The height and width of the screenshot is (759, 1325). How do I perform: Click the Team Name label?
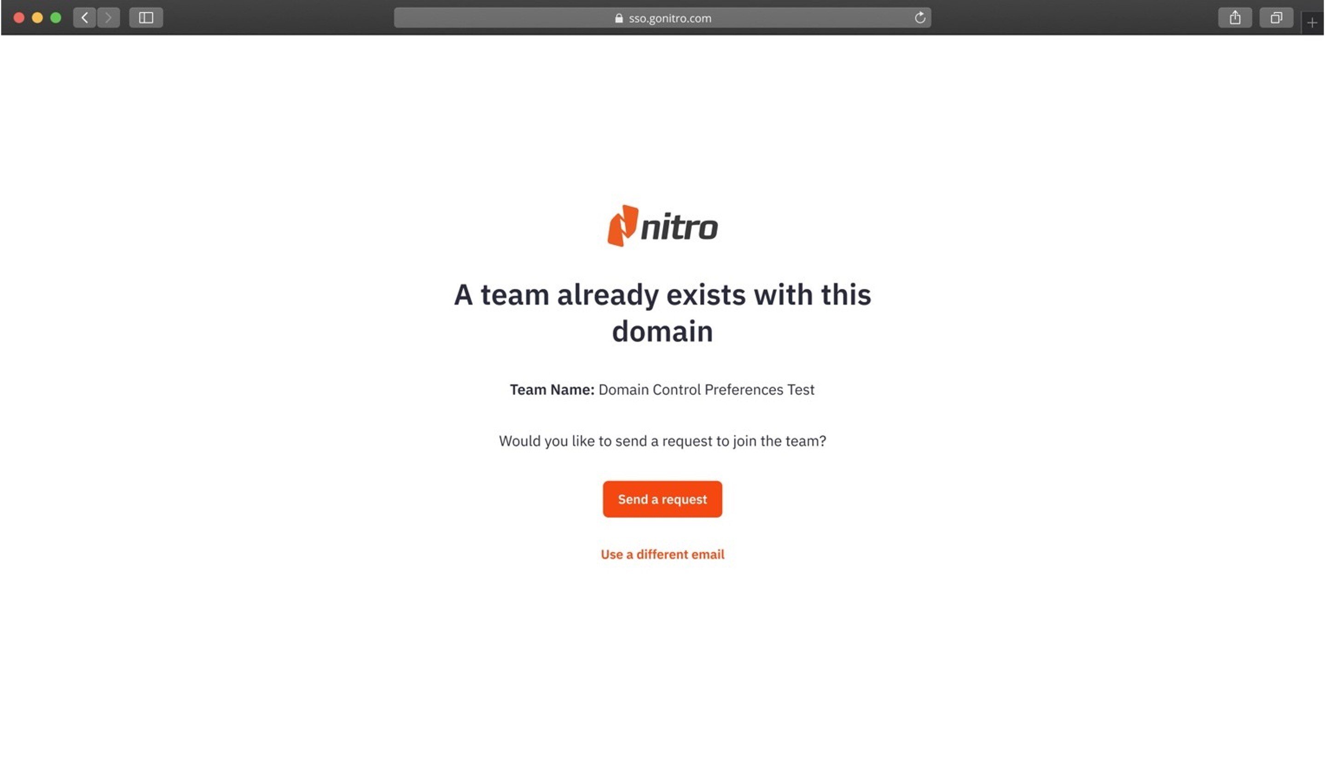[x=551, y=390]
